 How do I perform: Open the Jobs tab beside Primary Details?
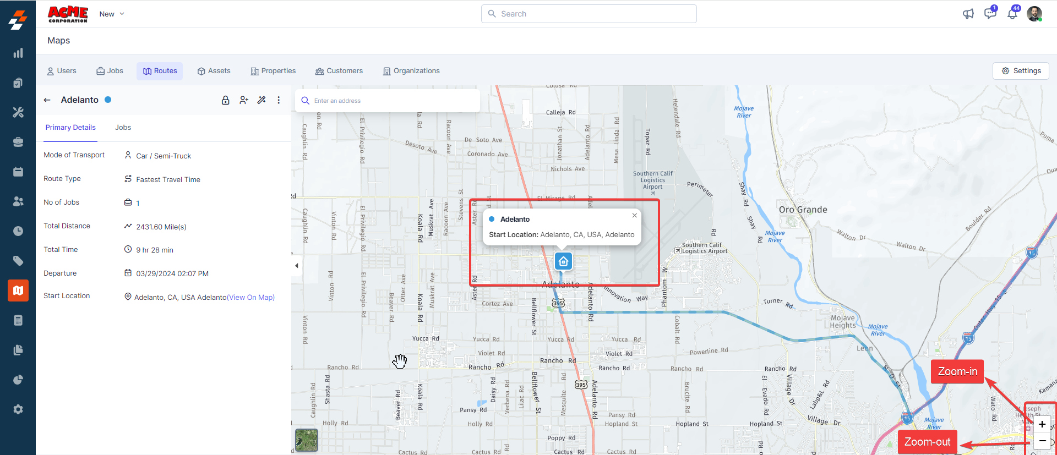click(123, 128)
